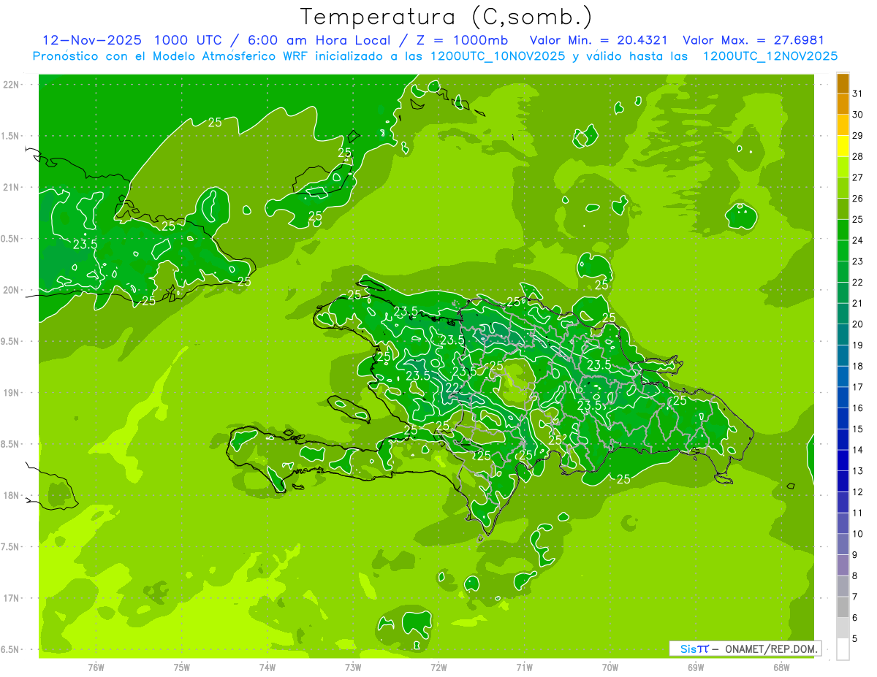The height and width of the screenshot is (677, 877).
Task: Select the '12-Nov-2025' date text
Action: point(91,40)
